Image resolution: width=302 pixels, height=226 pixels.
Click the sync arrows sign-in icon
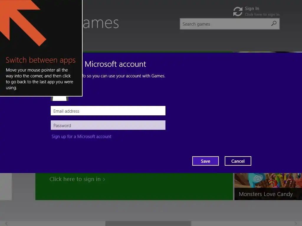point(238,11)
